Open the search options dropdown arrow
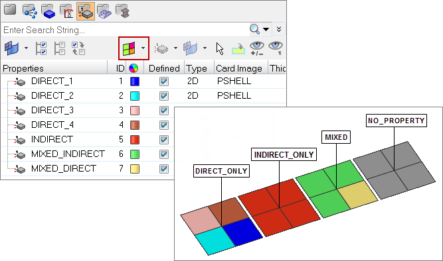443x261 pixels. (266, 29)
